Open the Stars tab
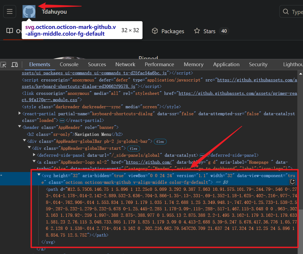The height and width of the screenshot is (254, 303). [x=211, y=31]
